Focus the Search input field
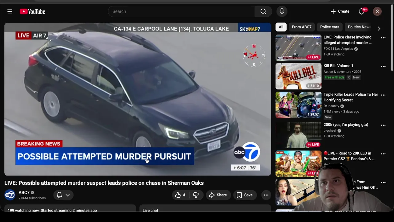 182,11
